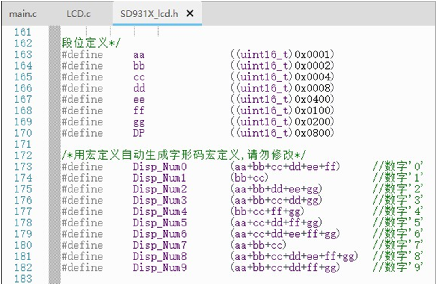Click expression (aa+bb+cc+dd+ee+ff)

285,167
